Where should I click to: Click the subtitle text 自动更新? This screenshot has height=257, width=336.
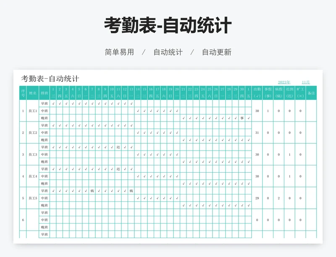click(x=217, y=52)
